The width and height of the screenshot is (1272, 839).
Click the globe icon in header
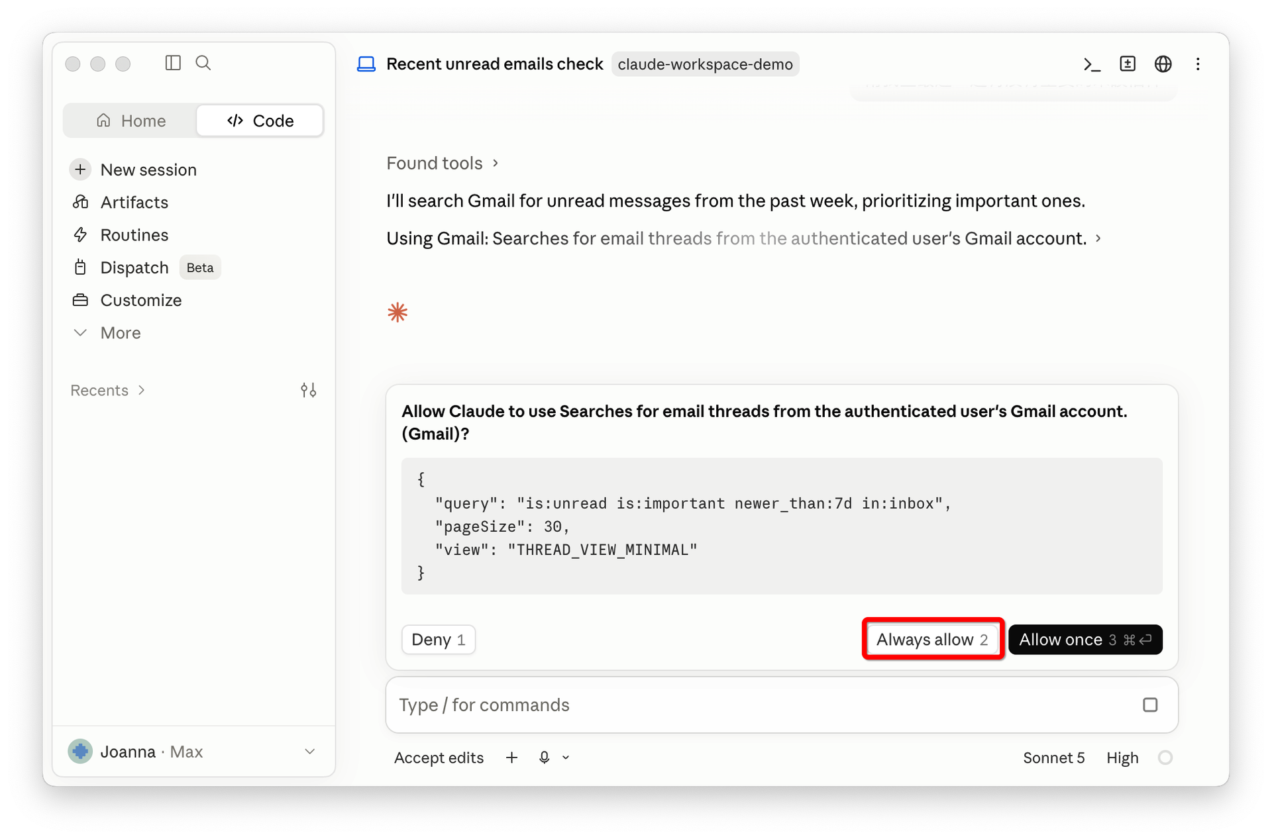[1163, 64]
